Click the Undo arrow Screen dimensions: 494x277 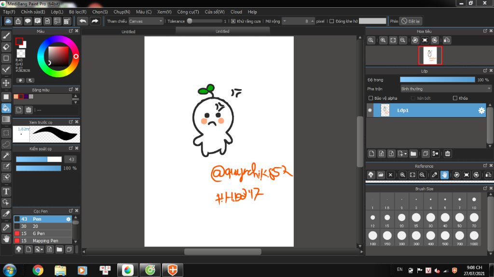(x=83, y=21)
